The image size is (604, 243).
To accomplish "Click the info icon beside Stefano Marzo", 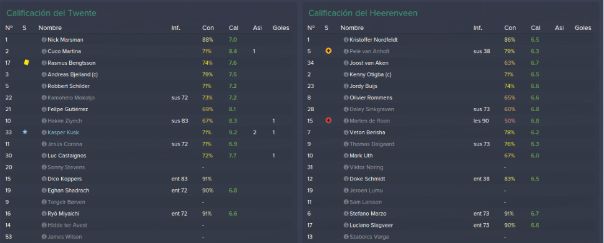I will pyautogui.click(x=346, y=213).
